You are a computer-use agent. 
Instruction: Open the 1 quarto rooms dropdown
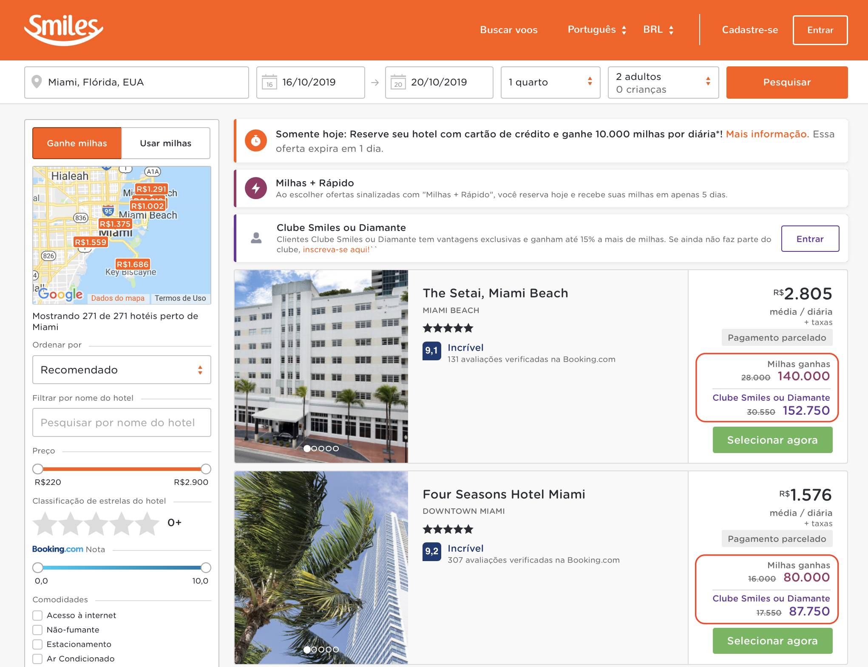(x=550, y=82)
